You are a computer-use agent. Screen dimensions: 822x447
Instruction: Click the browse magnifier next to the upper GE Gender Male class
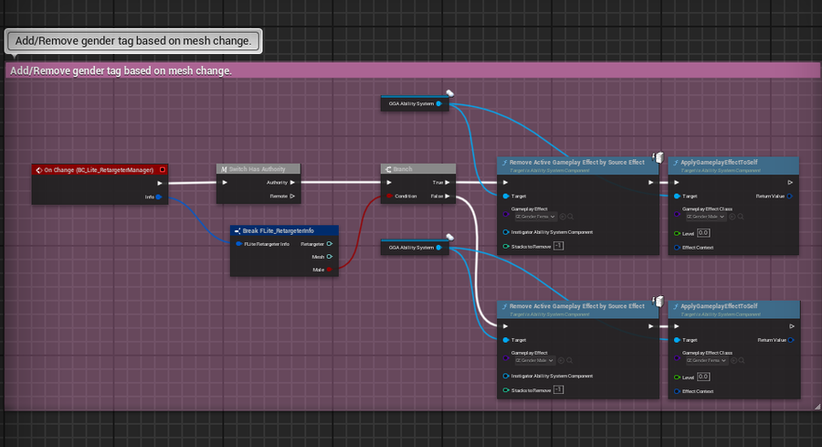741,217
